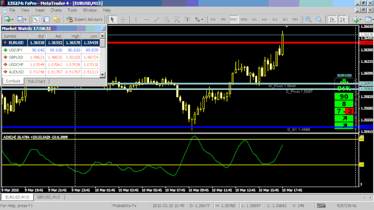Select the Trendline drawing tool
The image size is (374, 210).
[x=156, y=19]
